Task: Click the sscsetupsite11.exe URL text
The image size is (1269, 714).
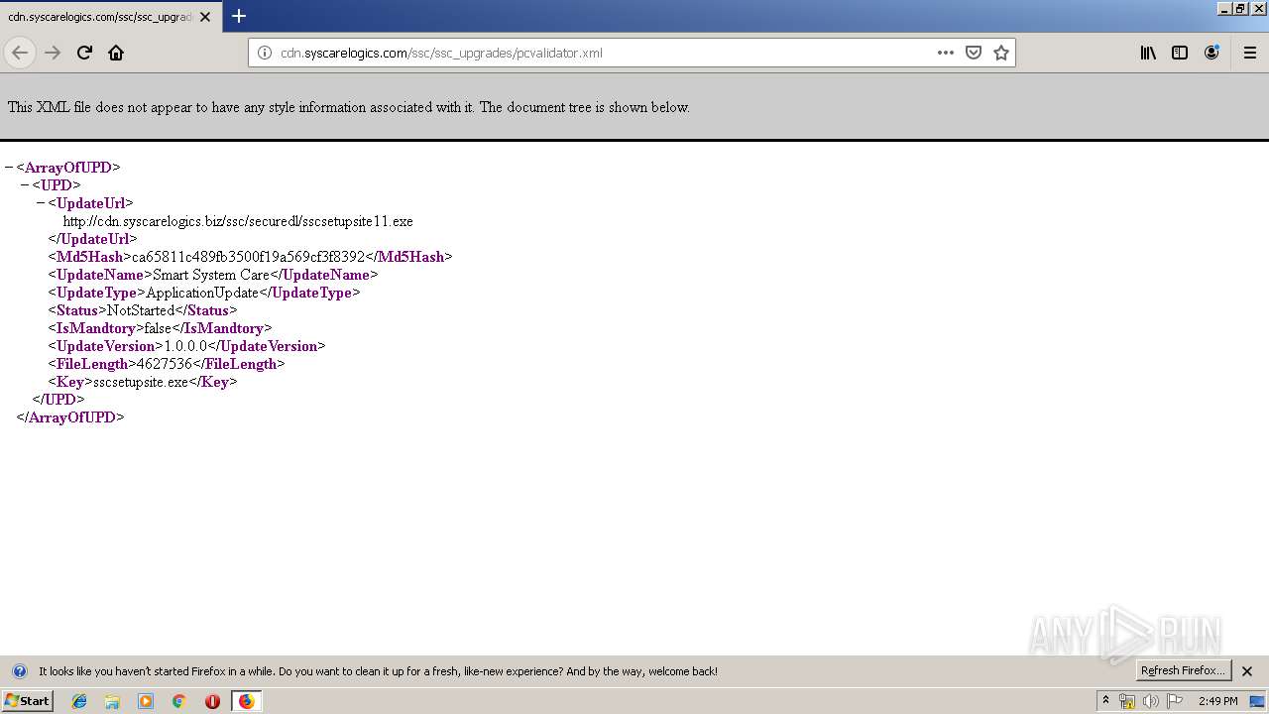Action: click(238, 221)
